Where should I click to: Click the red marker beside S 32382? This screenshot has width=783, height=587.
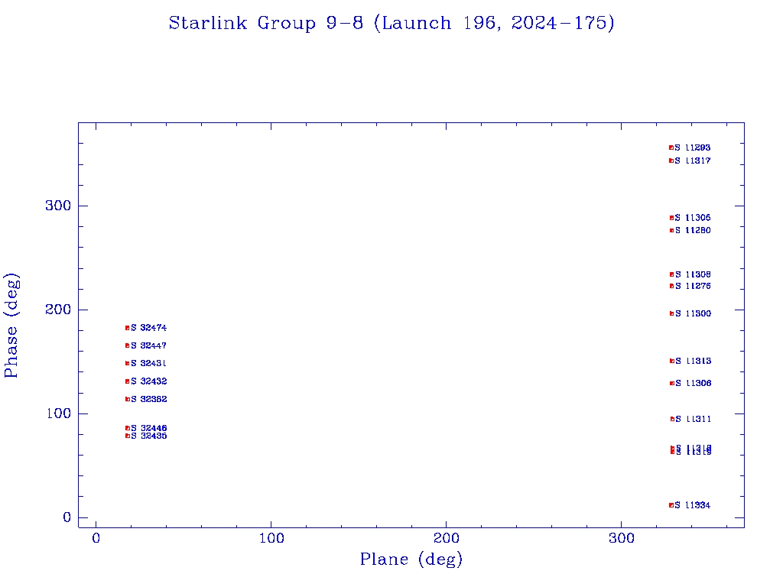point(128,399)
